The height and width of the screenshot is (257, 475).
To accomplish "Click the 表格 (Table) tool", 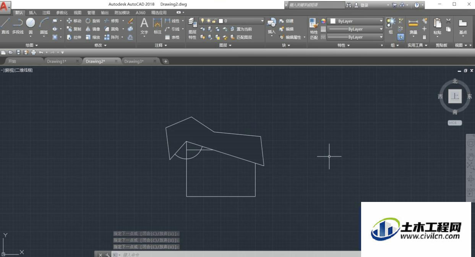I will (x=172, y=37).
